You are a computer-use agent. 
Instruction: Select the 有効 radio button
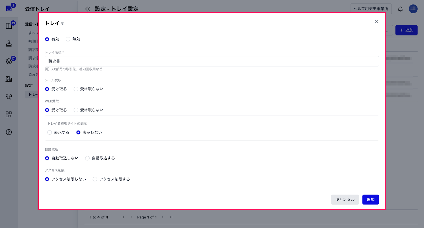point(47,39)
